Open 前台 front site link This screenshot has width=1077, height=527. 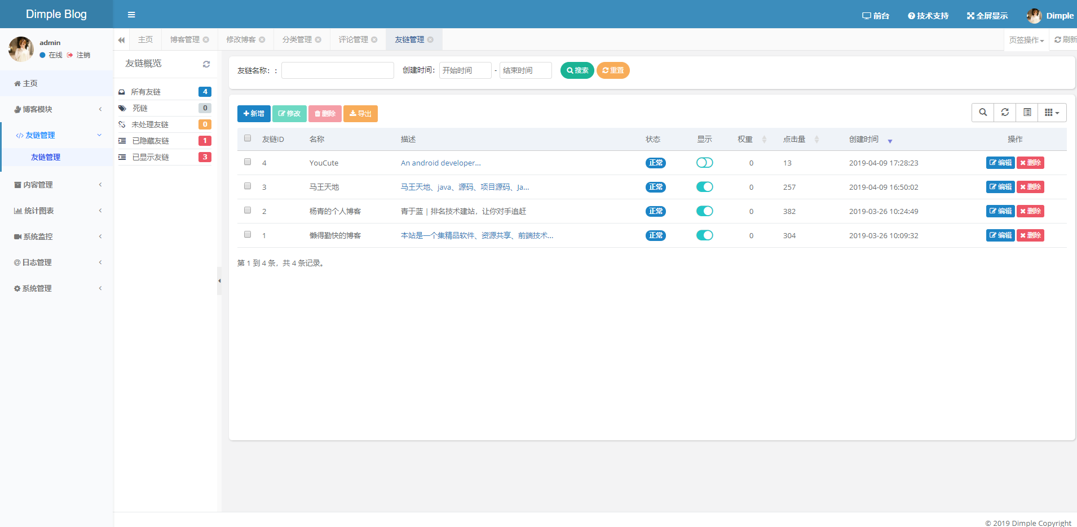pyautogui.click(x=876, y=16)
